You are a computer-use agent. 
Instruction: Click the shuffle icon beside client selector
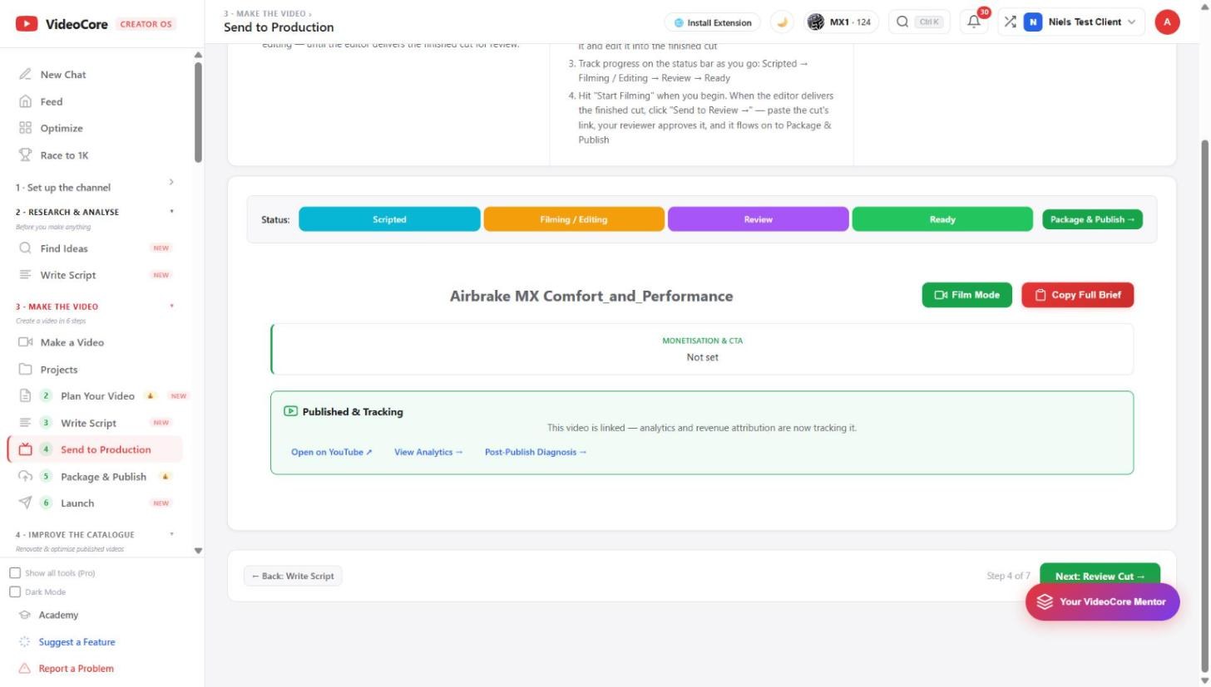[1010, 22]
